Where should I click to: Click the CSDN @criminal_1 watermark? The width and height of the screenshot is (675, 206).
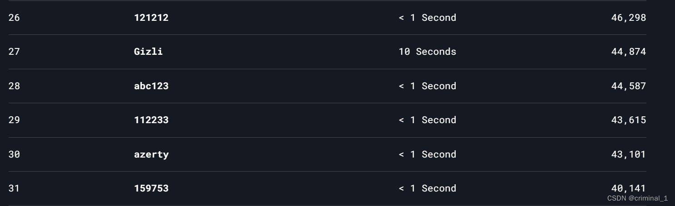(637, 198)
